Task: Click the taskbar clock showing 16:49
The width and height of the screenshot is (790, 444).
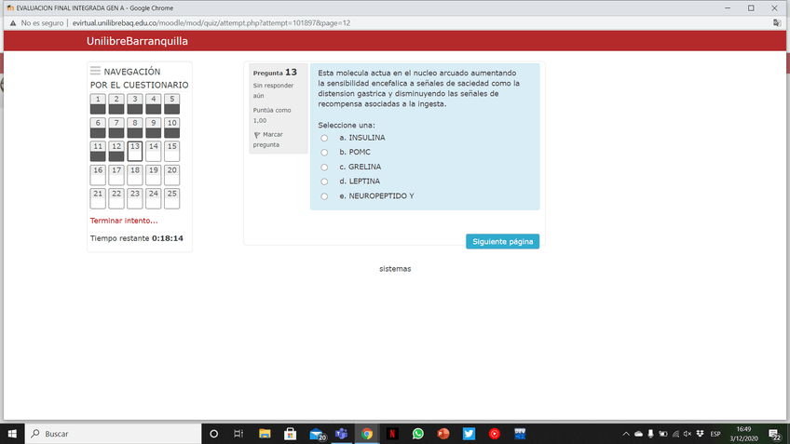Action: [x=743, y=434]
